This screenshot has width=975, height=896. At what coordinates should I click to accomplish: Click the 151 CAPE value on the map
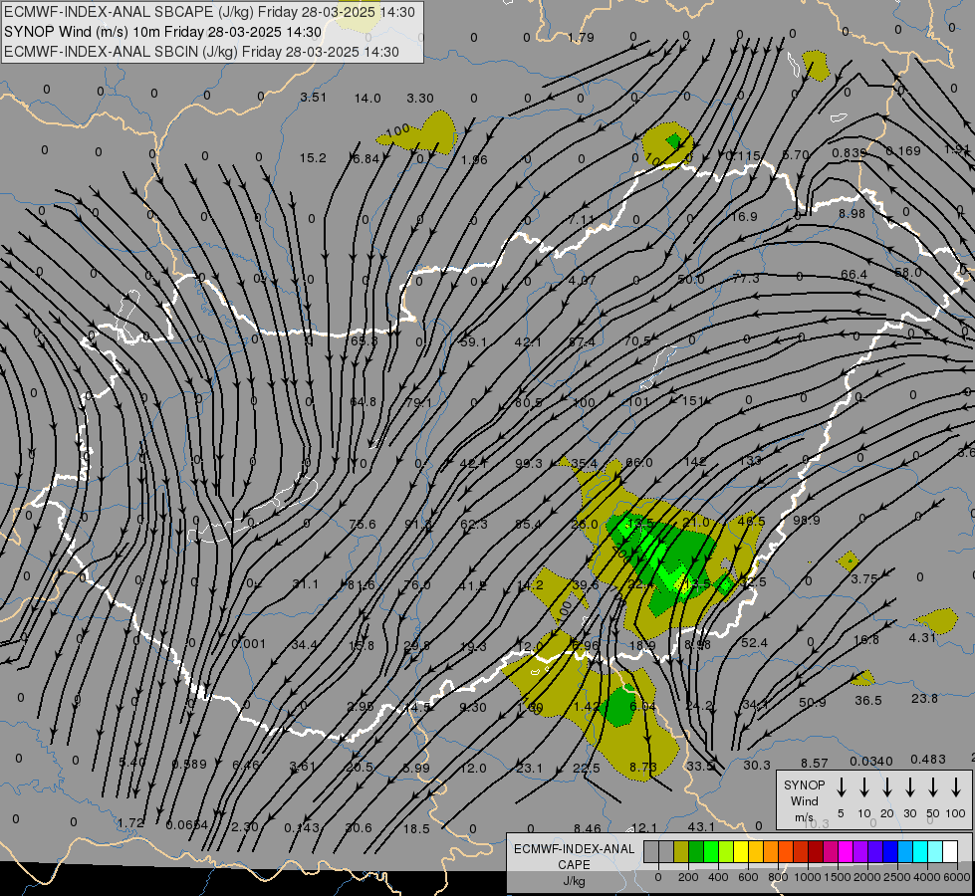[693, 401]
